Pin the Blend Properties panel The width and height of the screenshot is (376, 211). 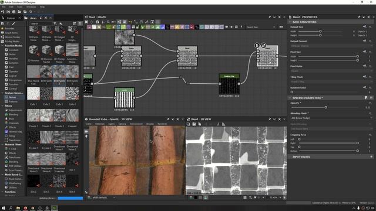pos(359,17)
